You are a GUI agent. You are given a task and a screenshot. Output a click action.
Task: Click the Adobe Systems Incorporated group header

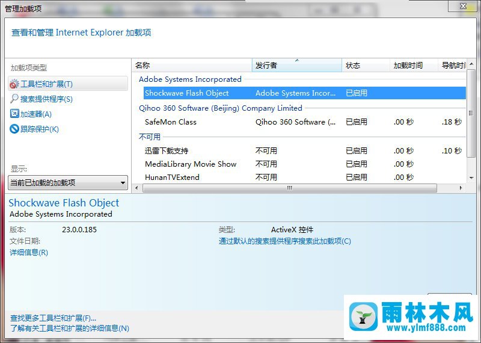click(x=190, y=79)
